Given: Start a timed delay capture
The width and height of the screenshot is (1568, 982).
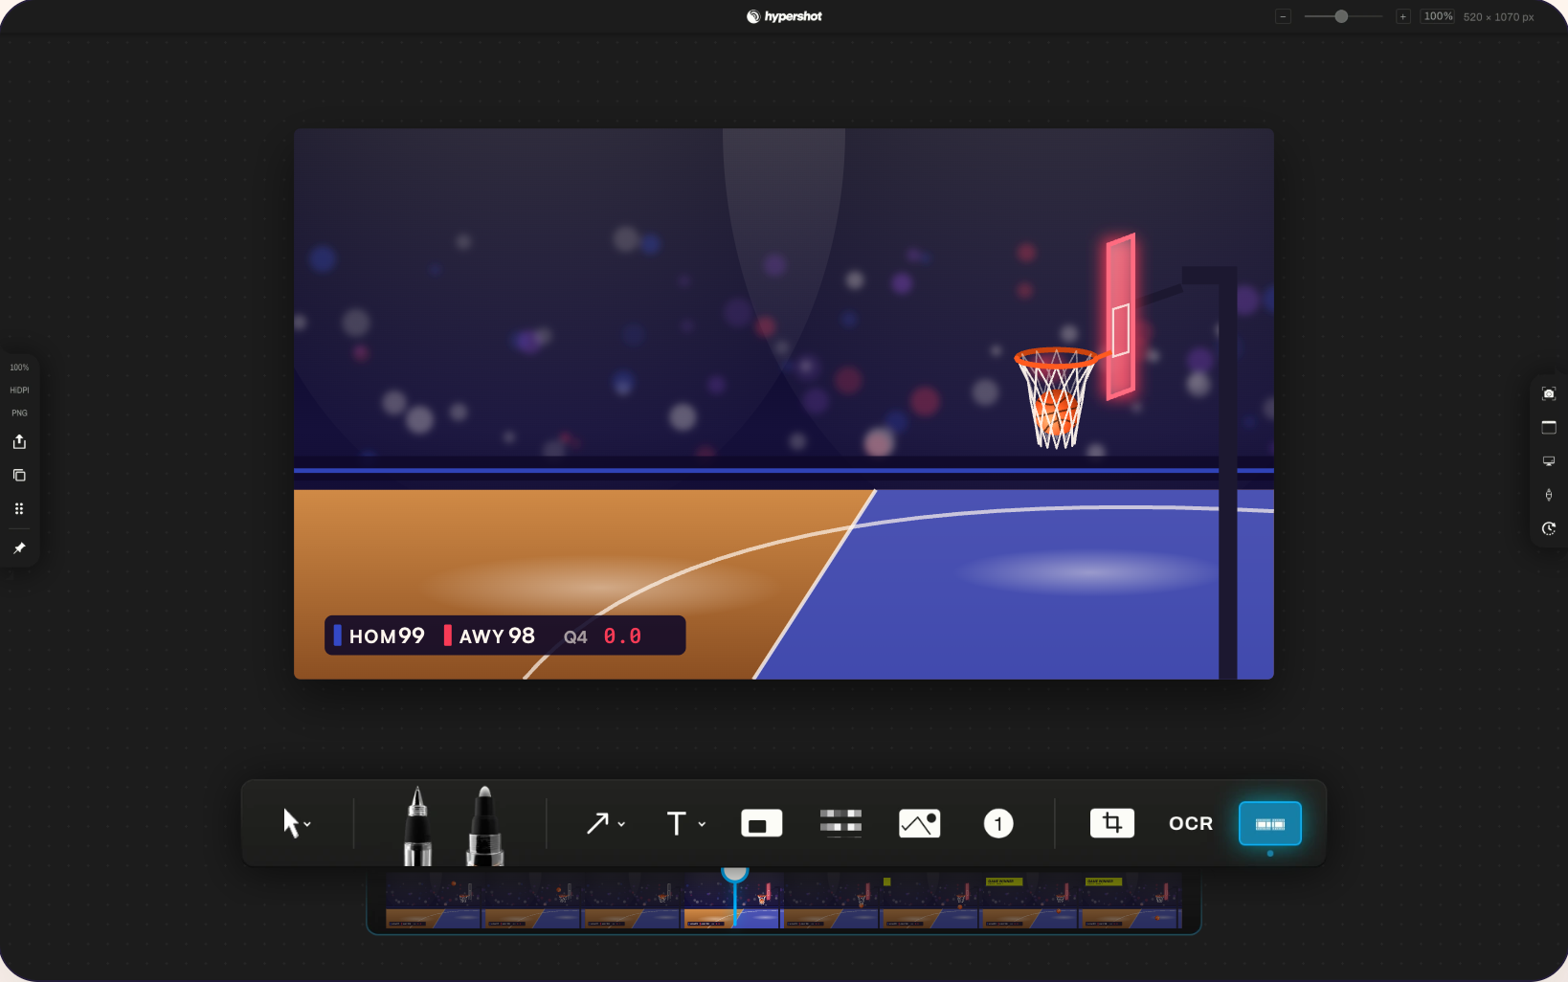Looking at the screenshot, I should [x=1549, y=528].
